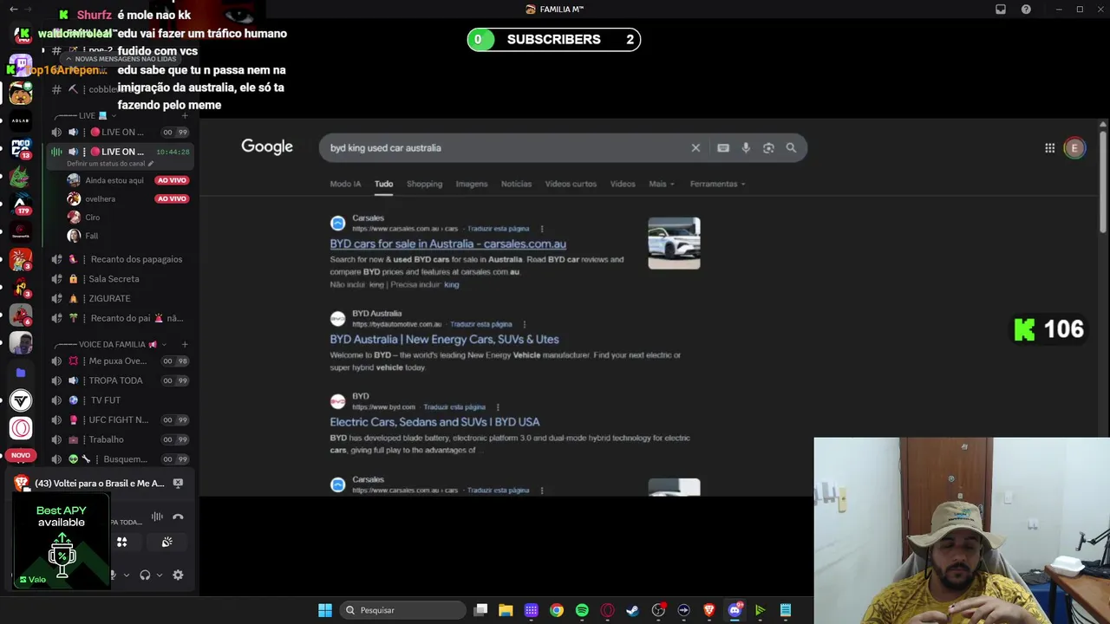1110x624 pixels.
Task: Dismiss the Voltei para o Brasil stream popup
Action: click(178, 484)
